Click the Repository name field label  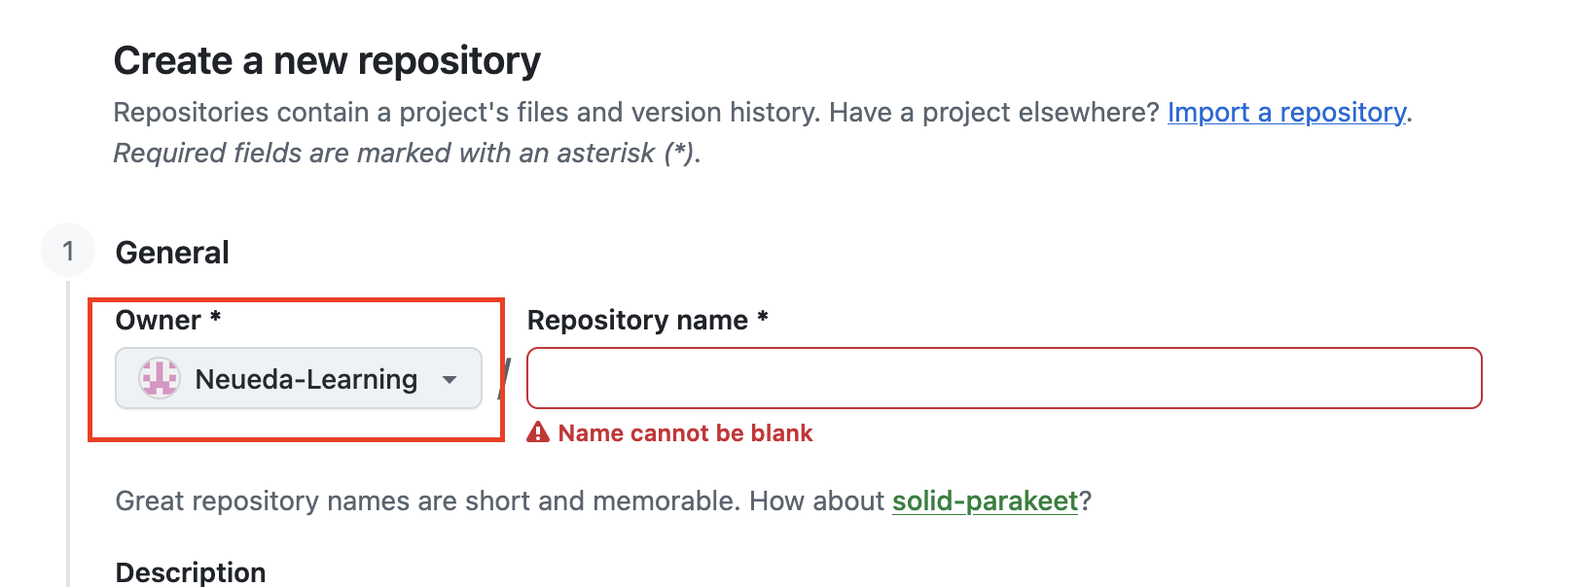[x=637, y=320]
